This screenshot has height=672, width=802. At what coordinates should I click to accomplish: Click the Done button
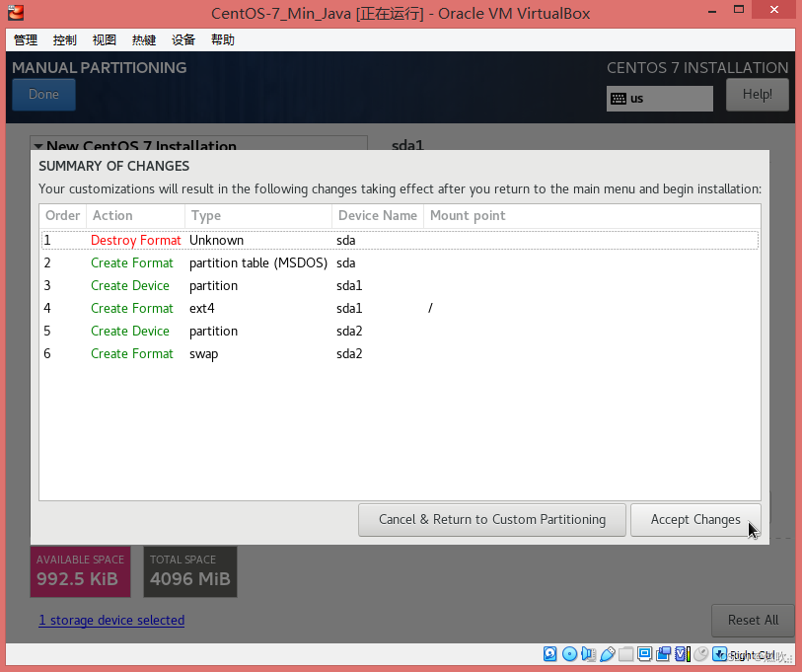[x=44, y=94]
